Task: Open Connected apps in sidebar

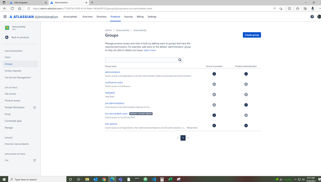Action: pos(20,121)
